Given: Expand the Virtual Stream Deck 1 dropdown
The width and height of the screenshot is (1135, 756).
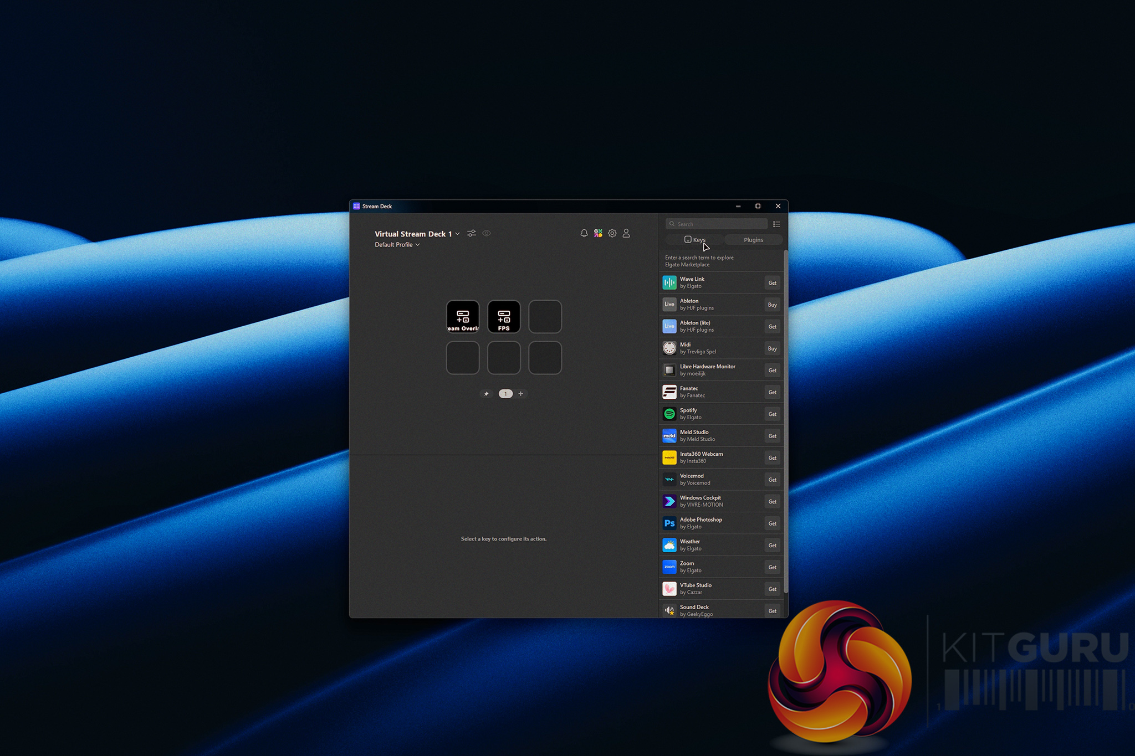Looking at the screenshot, I should click(x=457, y=234).
